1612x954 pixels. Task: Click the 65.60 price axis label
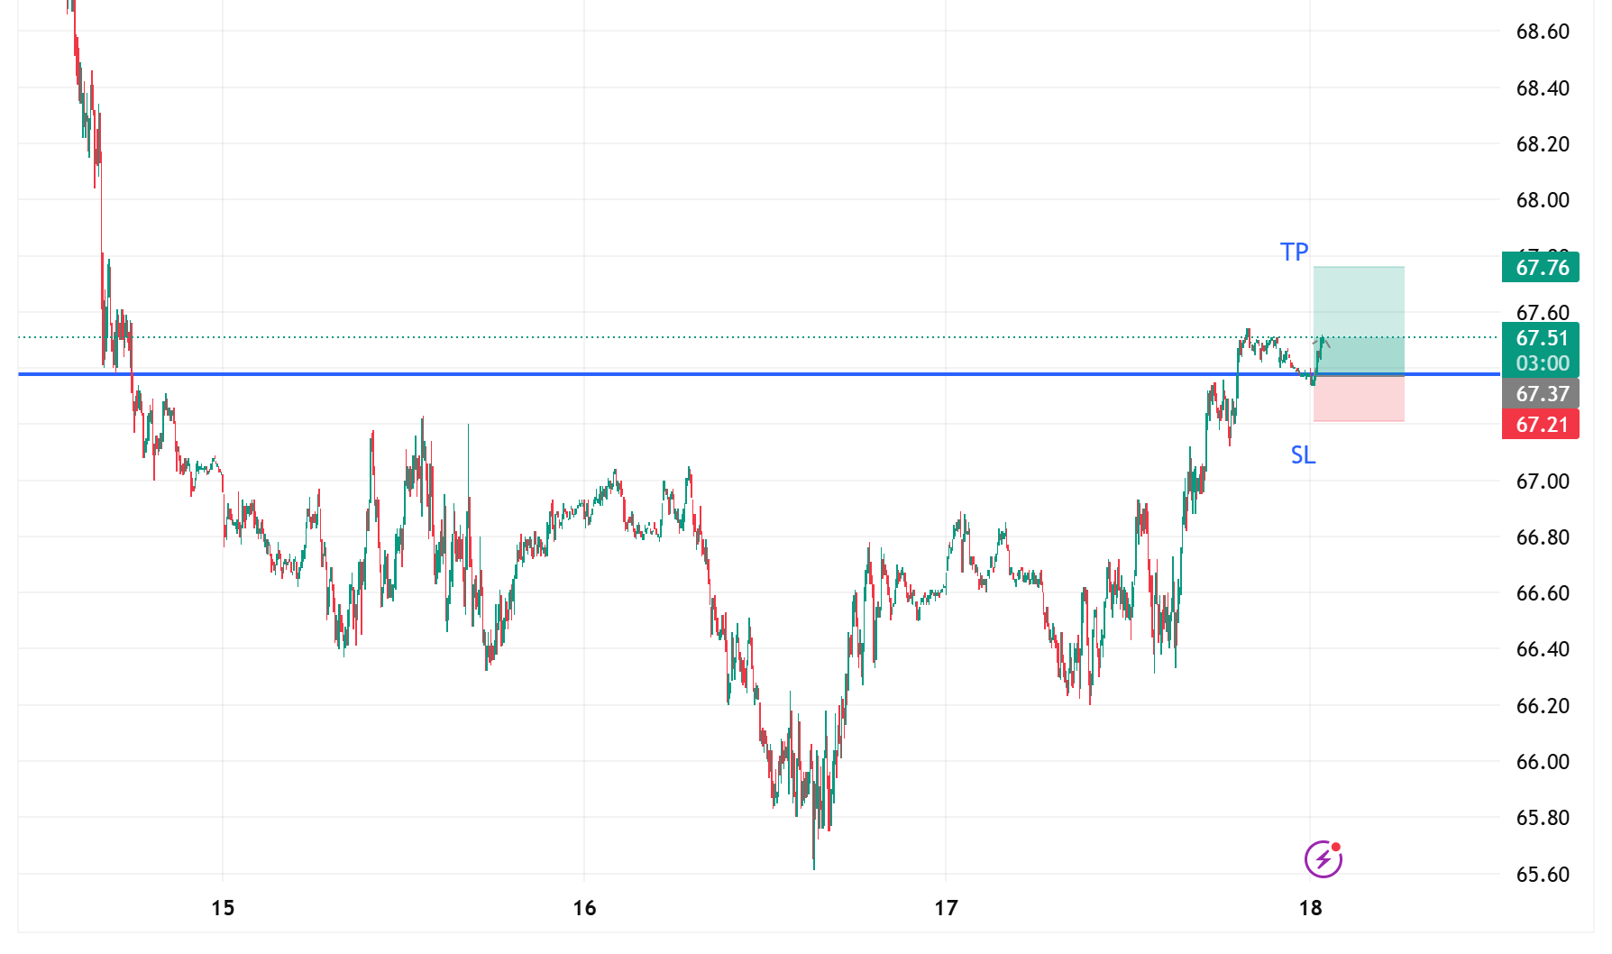click(x=1543, y=875)
